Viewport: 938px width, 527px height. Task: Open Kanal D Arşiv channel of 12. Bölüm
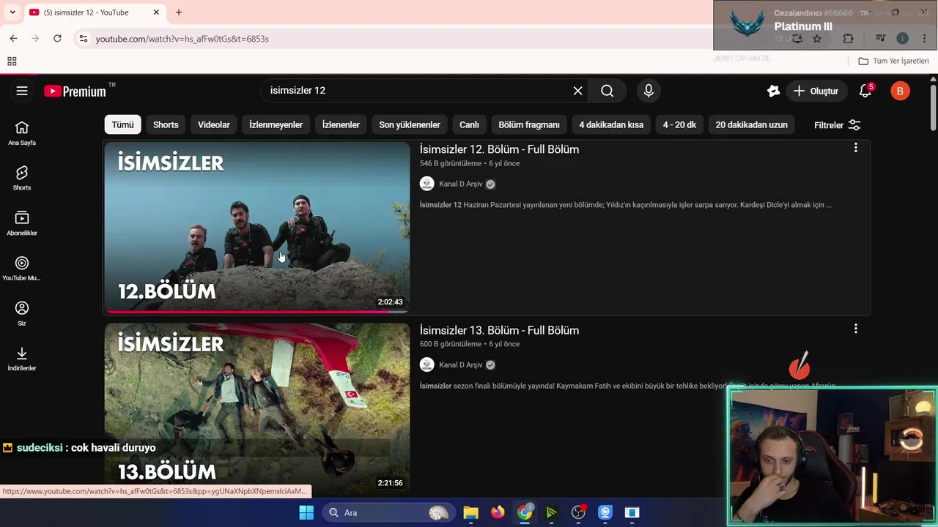(461, 184)
